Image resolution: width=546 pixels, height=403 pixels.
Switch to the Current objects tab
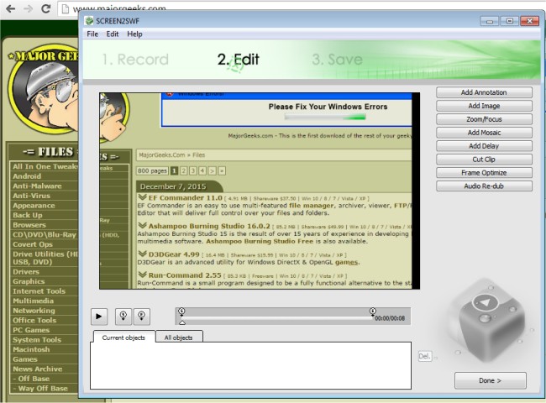pyautogui.click(x=123, y=338)
